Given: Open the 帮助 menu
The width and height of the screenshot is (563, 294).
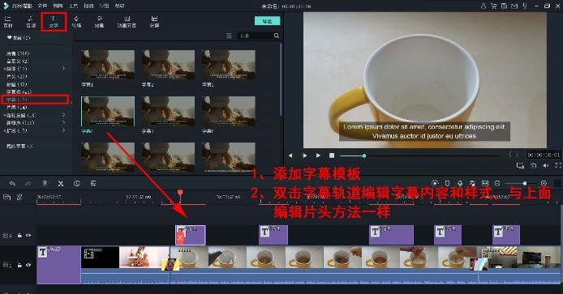Looking at the screenshot, I should 119,6.
